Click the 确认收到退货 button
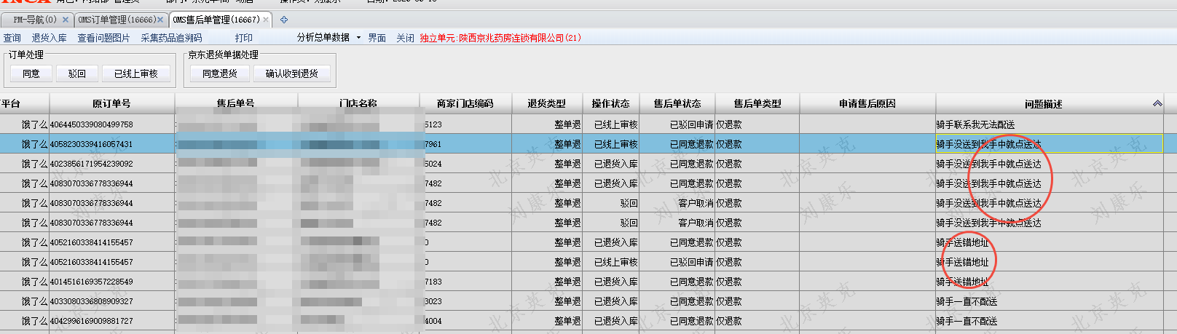1177x334 pixels. (292, 73)
